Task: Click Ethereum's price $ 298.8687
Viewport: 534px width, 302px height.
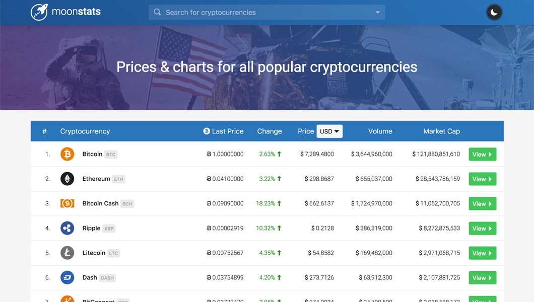Action: pyautogui.click(x=319, y=179)
